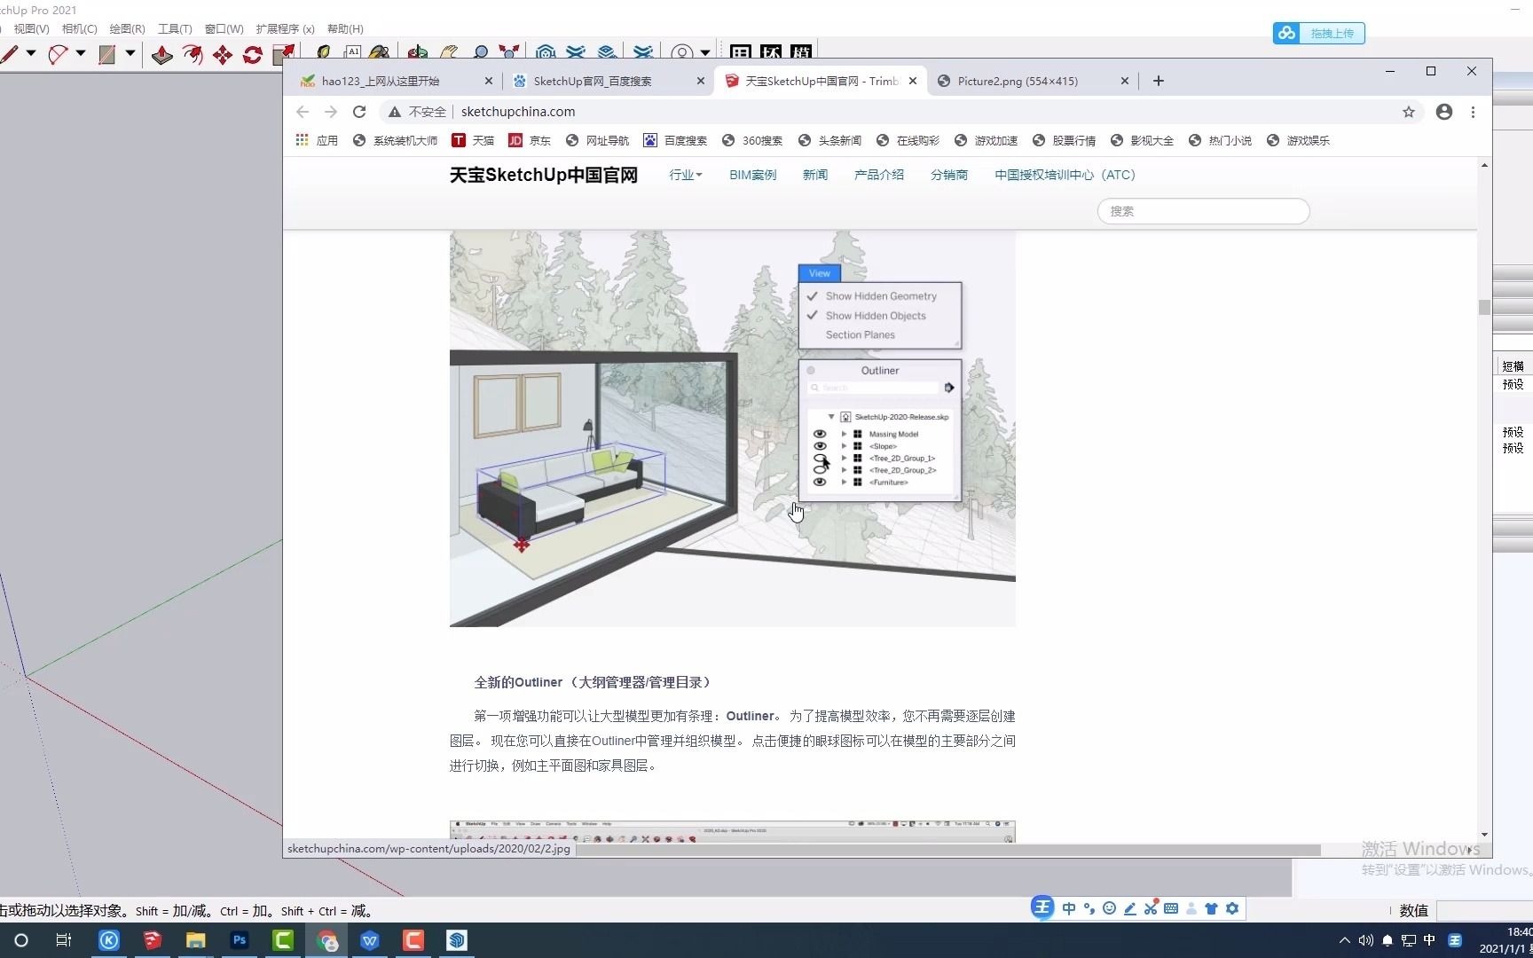Open the 3D Warehouse icon in SketchUp
Image resolution: width=1533 pixels, height=958 pixels.
546,53
